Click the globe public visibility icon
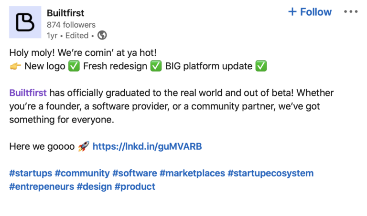367x216 pixels. (x=102, y=35)
